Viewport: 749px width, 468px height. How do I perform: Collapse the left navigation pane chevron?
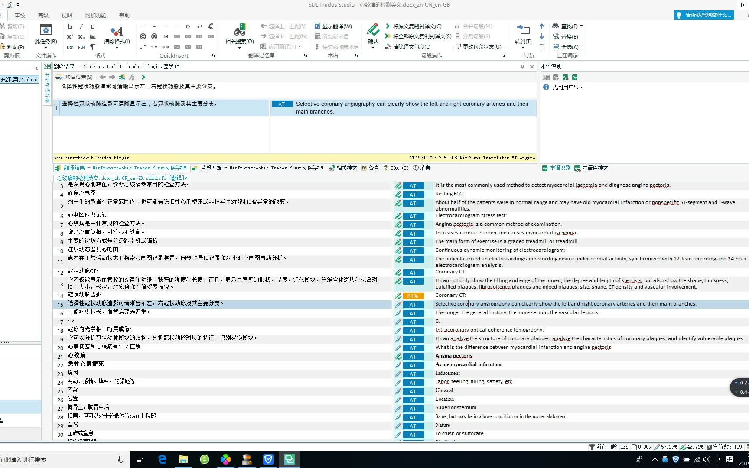coord(36,68)
